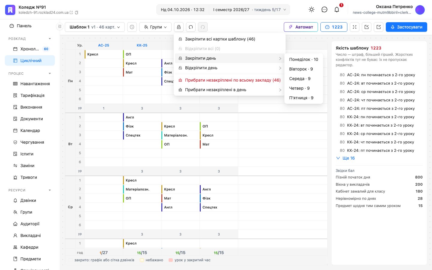
Task: Click the export template icon
Action: click(x=379, y=27)
